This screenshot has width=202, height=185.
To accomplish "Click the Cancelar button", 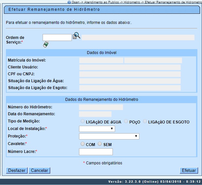I will [x=39, y=170].
